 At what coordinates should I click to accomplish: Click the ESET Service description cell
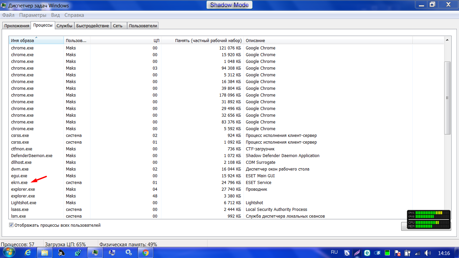258,183
